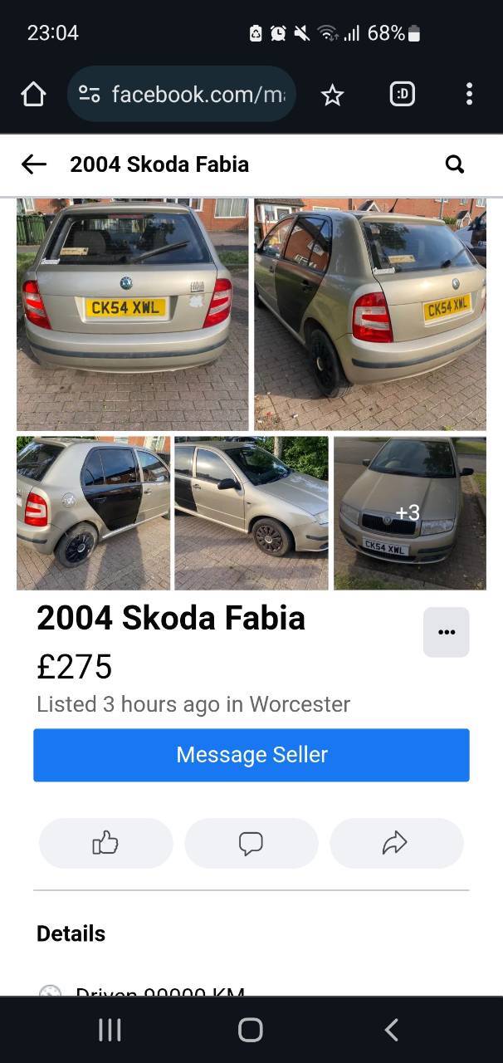The height and width of the screenshot is (1063, 503).
Task: Comment on the listing via speech bubble
Action: coord(251,844)
